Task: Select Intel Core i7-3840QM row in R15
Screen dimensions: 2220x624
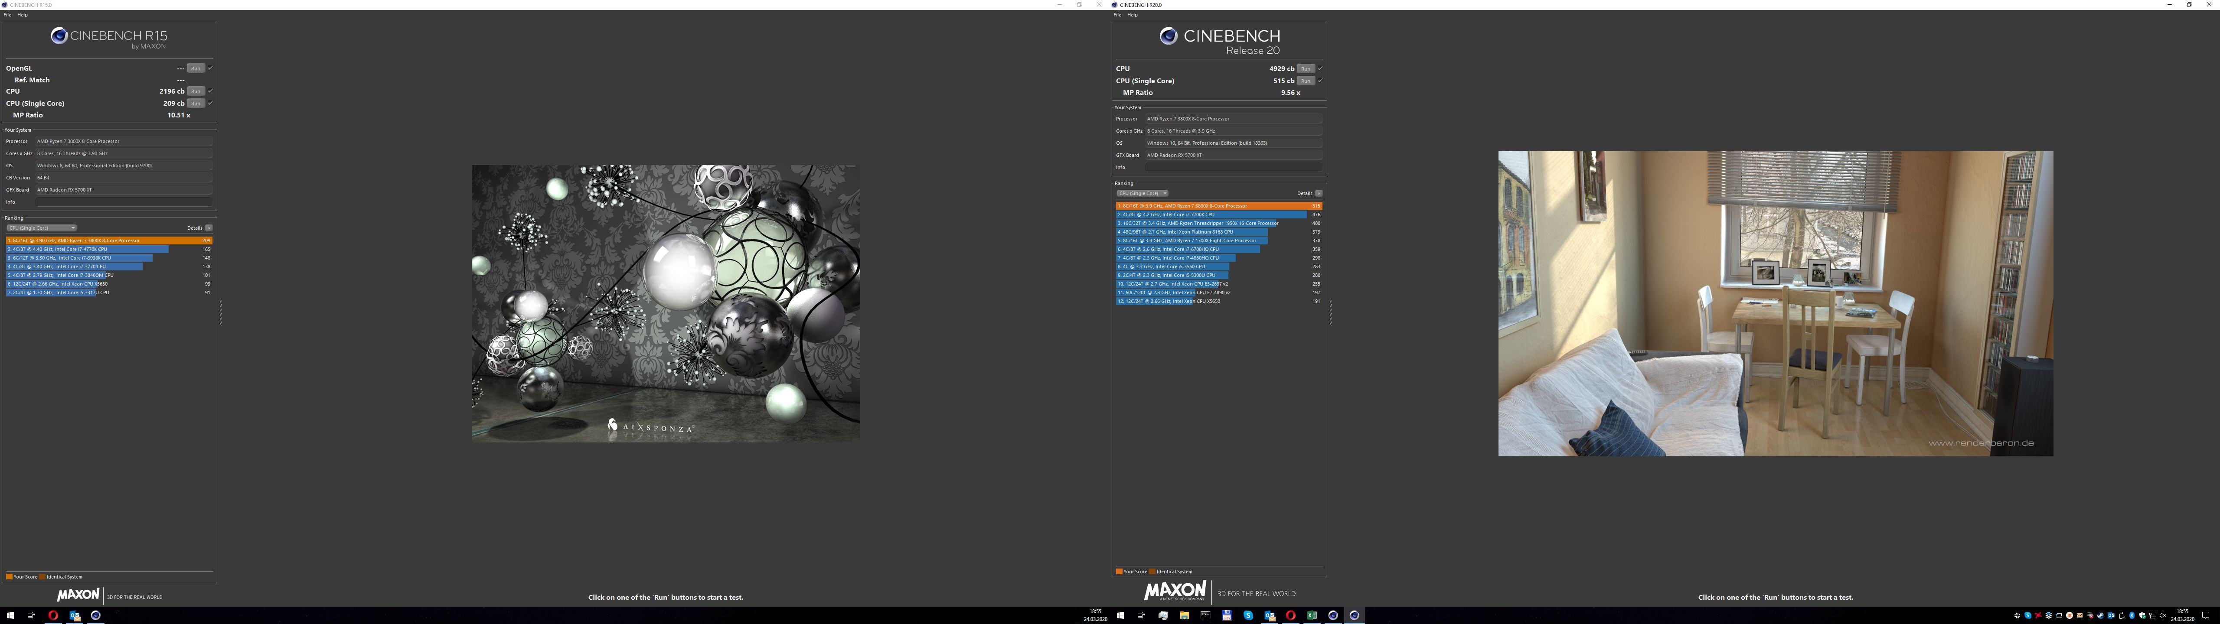Action: (x=108, y=275)
